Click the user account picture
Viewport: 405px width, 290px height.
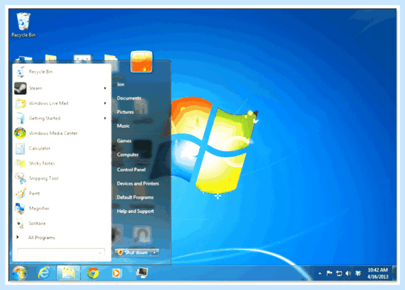click(141, 61)
